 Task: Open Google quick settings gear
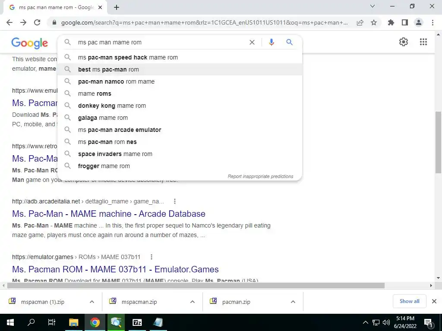point(404,42)
